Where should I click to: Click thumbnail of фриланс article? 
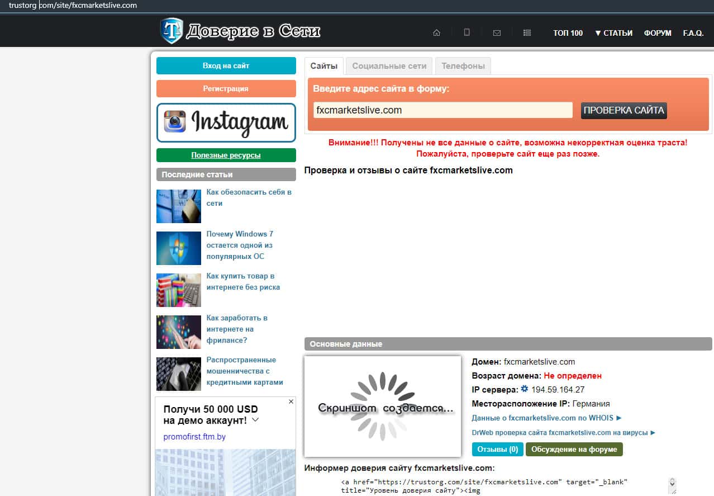click(179, 332)
